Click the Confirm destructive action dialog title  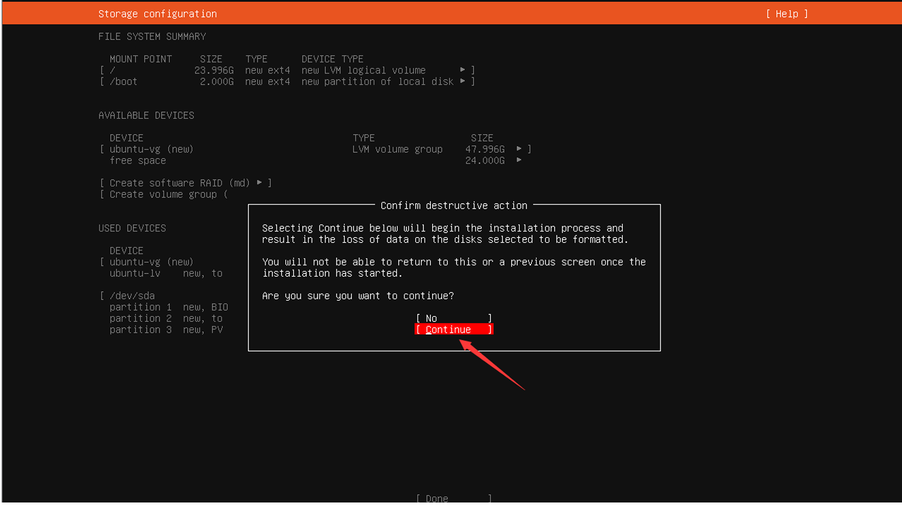[x=454, y=206]
